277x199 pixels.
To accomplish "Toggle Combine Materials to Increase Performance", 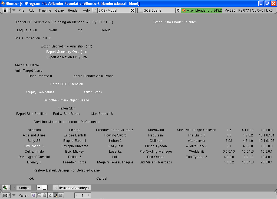I will pos(67,122).
